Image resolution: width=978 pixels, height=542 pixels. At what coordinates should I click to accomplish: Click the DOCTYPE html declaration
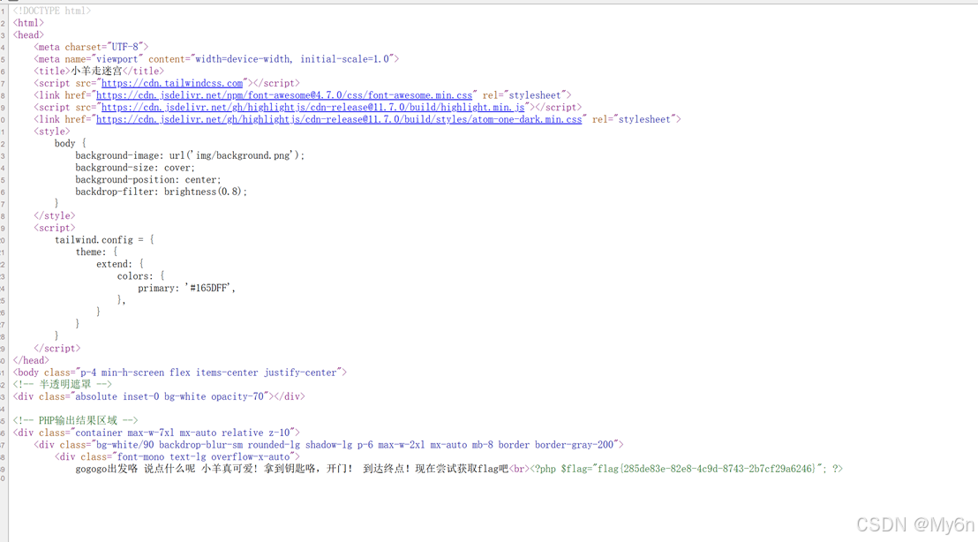coord(52,11)
